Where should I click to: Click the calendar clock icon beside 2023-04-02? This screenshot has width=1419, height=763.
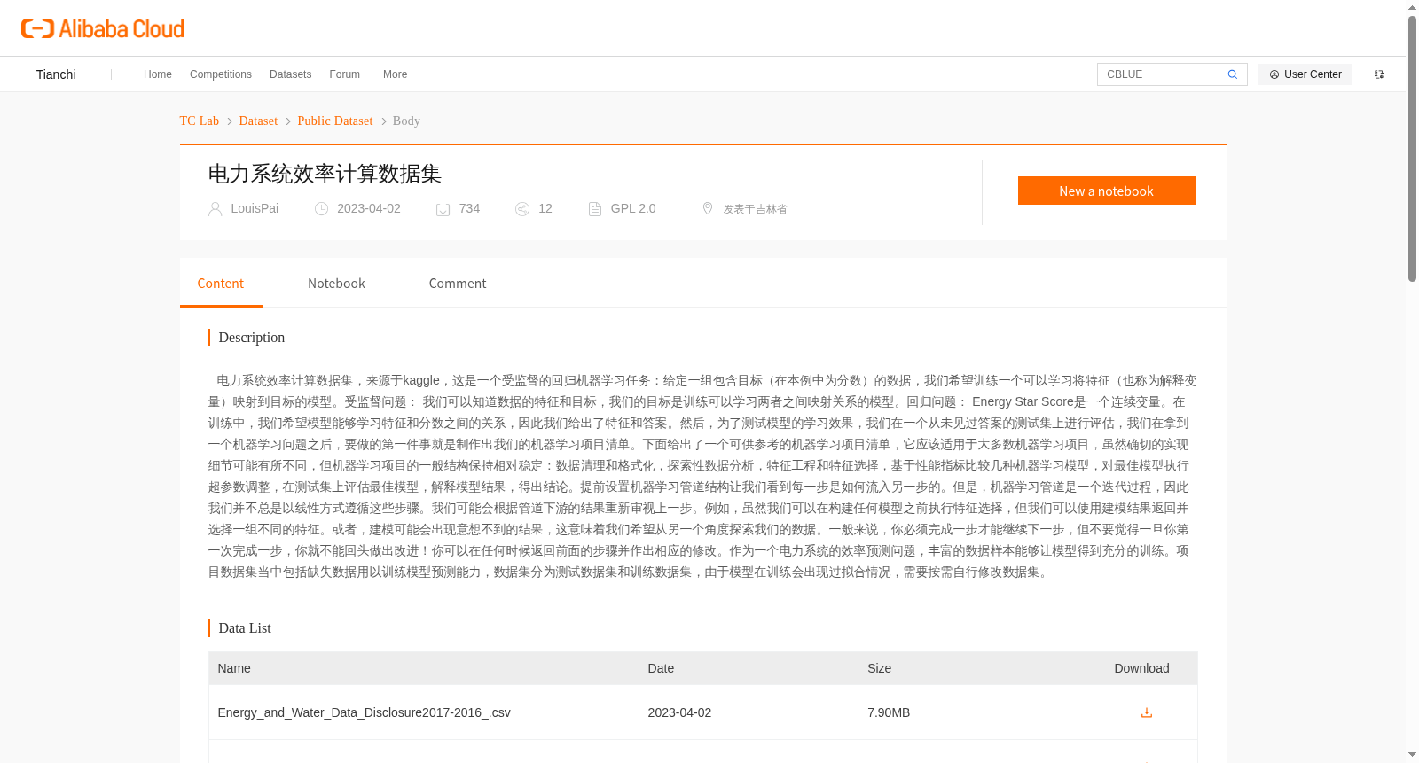tap(321, 209)
